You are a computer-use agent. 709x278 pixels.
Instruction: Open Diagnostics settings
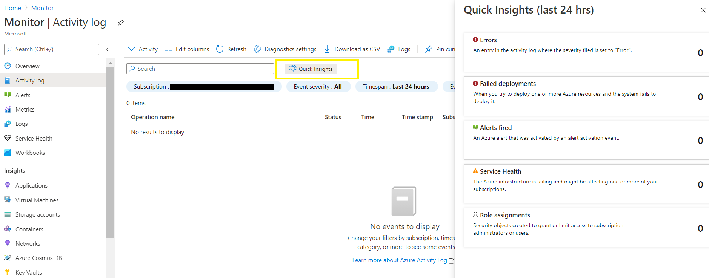285,49
